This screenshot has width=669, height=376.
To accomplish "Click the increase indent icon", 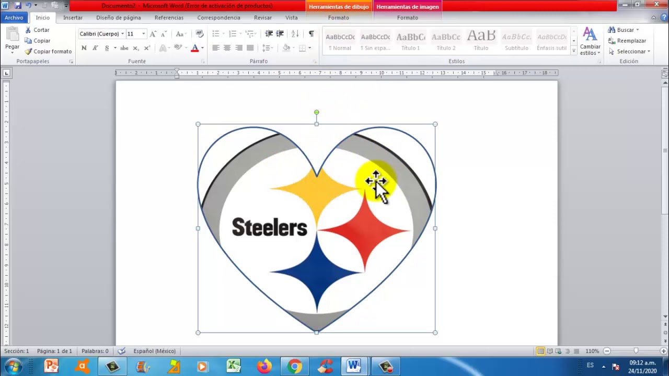I will click(280, 34).
